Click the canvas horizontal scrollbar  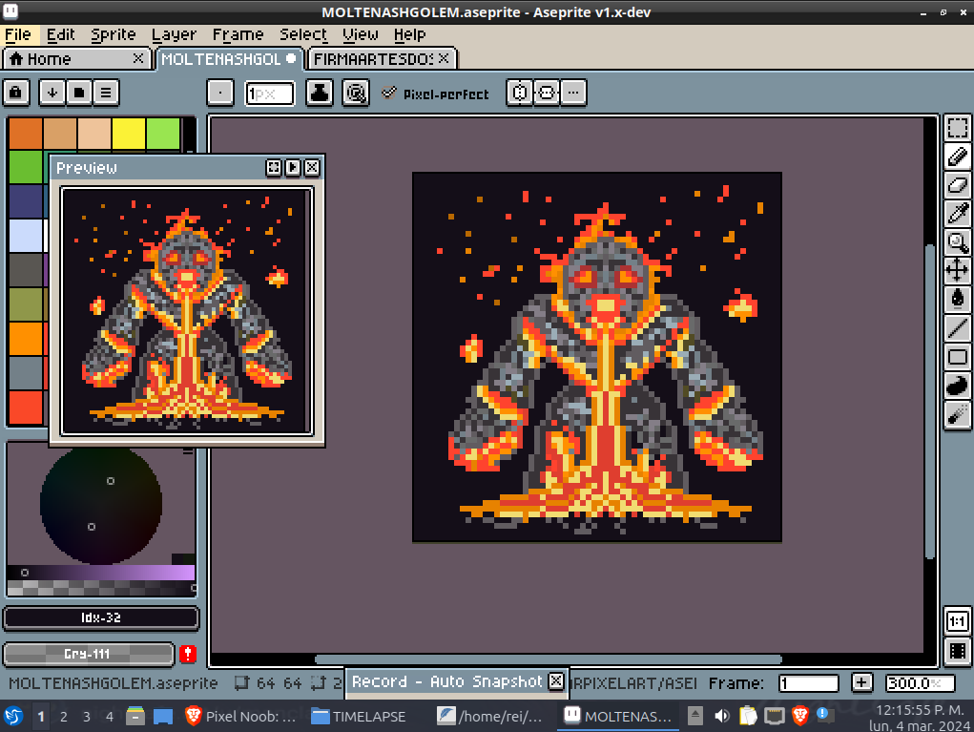point(549,659)
